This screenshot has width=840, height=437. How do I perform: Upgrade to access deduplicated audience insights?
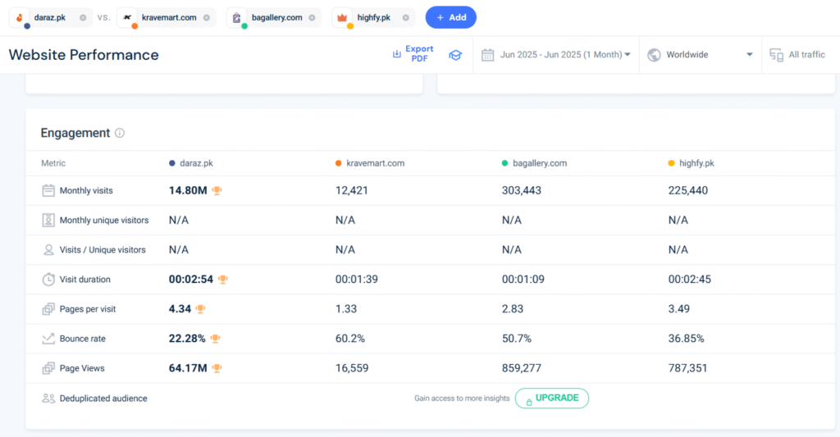tap(552, 398)
